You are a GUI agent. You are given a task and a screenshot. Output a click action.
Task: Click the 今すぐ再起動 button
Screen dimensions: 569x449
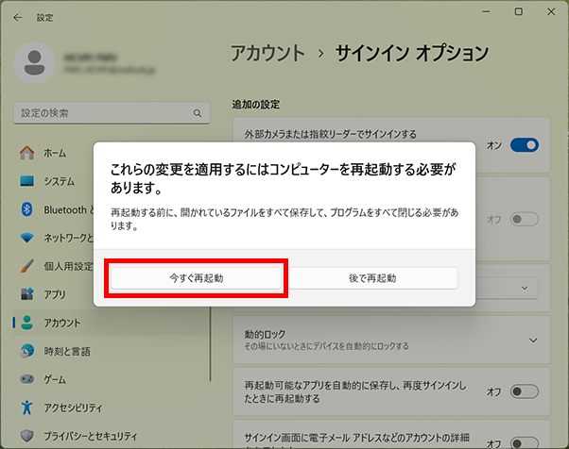coord(196,278)
